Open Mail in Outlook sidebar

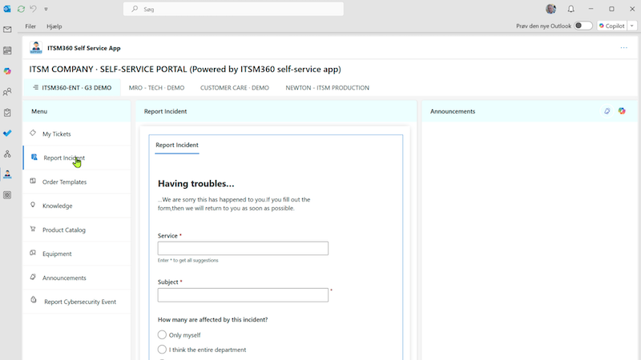[x=7, y=30]
